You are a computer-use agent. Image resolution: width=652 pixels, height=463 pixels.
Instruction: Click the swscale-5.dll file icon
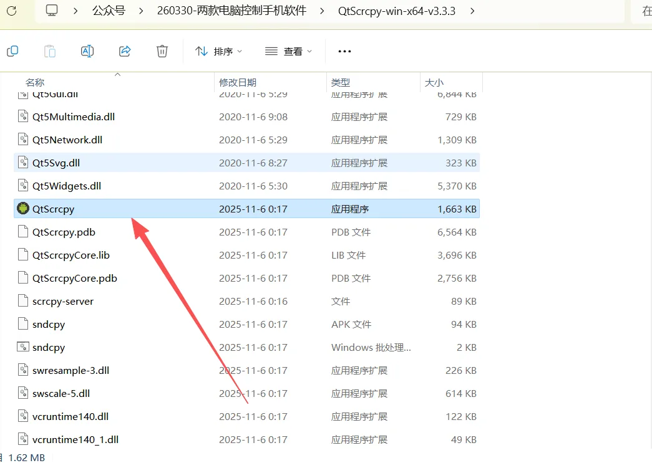pos(23,393)
